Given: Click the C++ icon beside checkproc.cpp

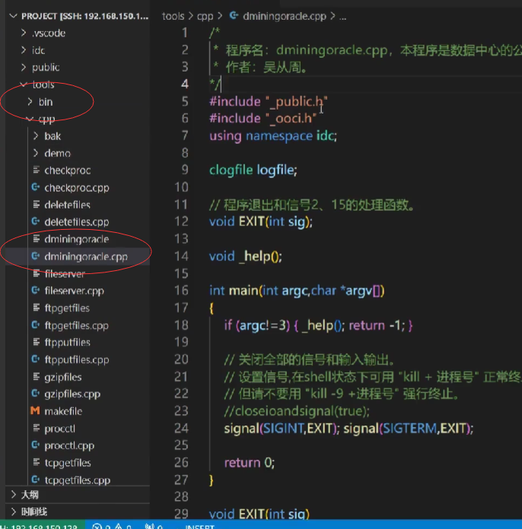Looking at the screenshot, I should tap(36, 187).
